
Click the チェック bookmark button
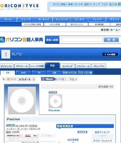[x=11, y=79]
